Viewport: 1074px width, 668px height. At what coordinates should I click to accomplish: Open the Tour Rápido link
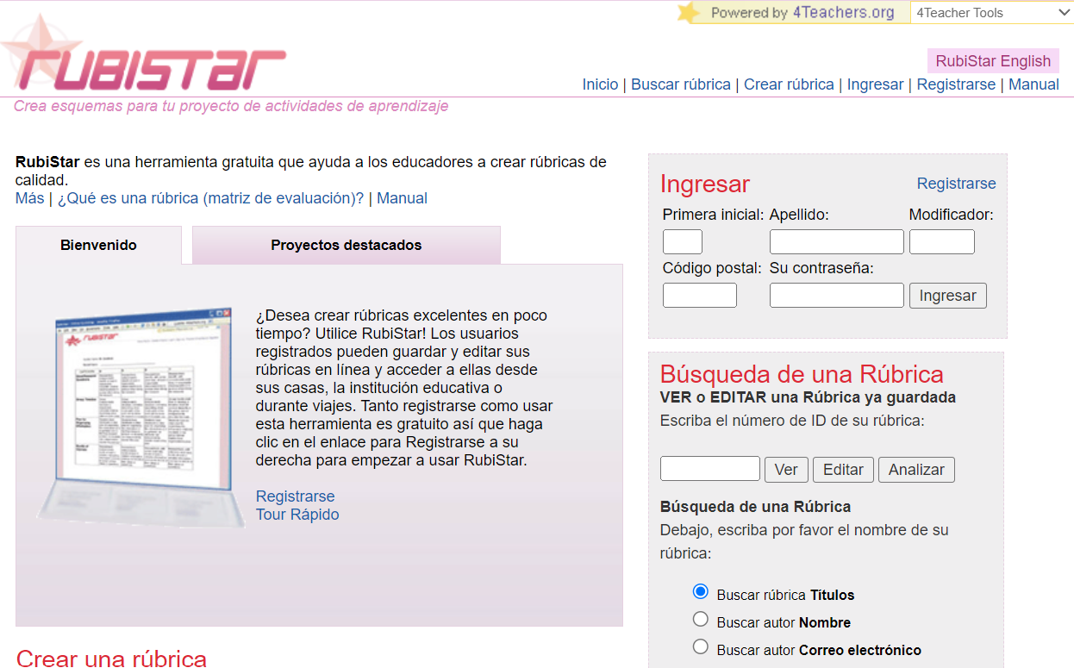point(297,515)
